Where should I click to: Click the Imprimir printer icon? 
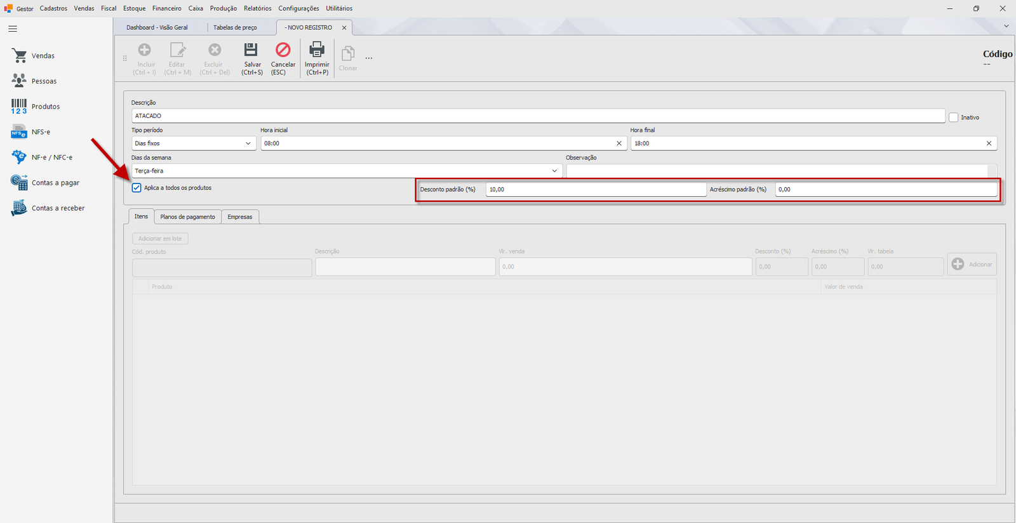tap(316, 50)
